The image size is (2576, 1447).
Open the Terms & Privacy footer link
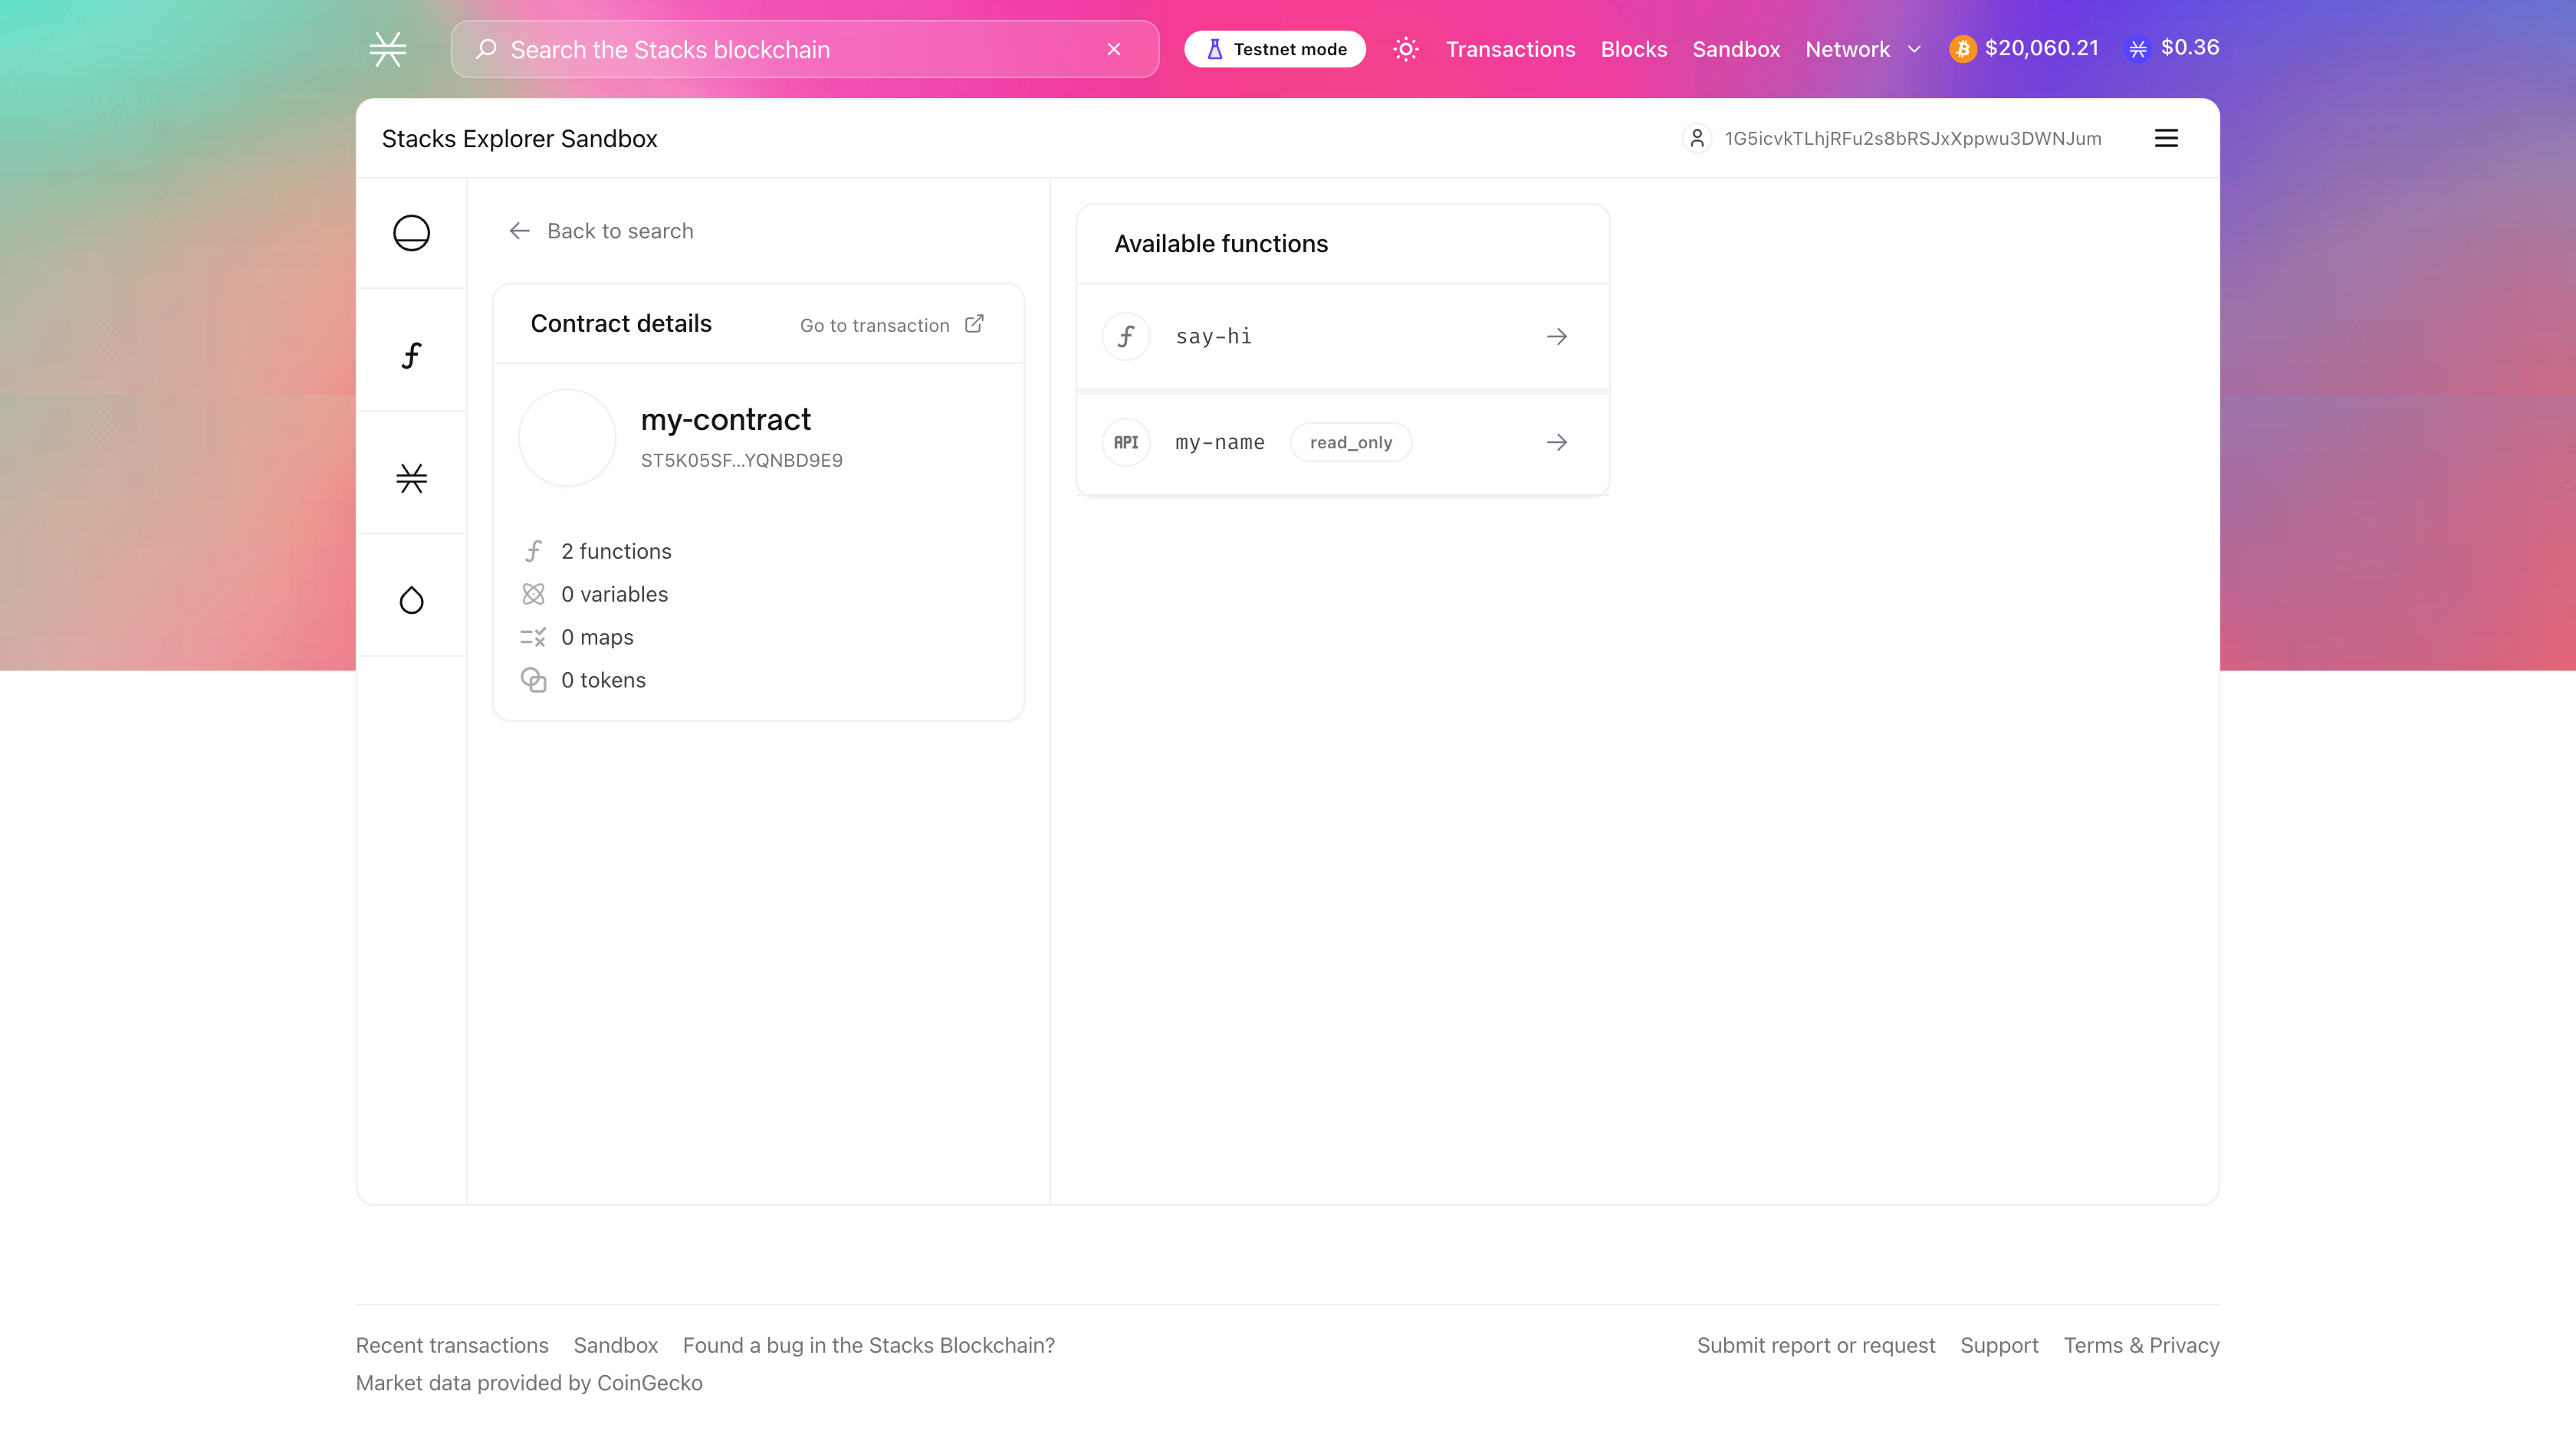(x=2141, y=1345)
